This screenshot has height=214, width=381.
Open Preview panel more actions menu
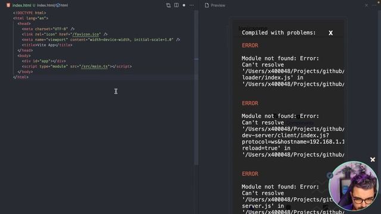coord(374,5)
